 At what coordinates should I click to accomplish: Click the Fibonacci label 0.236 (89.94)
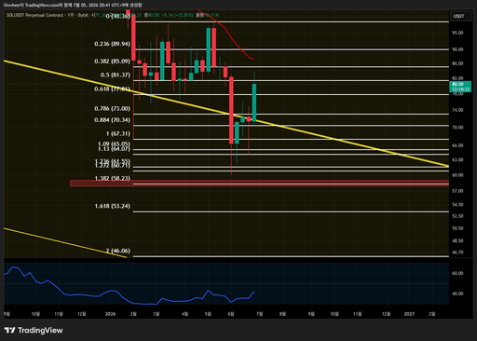point(112,44)
